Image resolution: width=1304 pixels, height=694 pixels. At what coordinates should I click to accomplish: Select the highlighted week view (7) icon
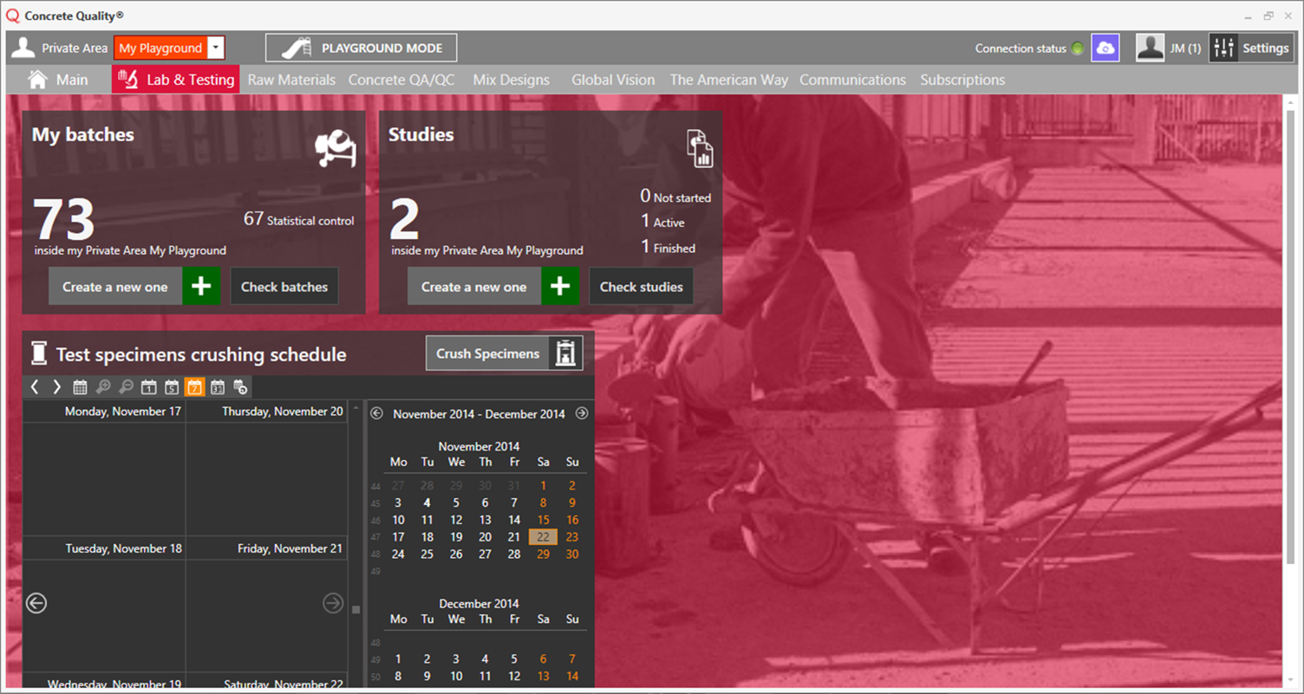(x=194, y=387)
